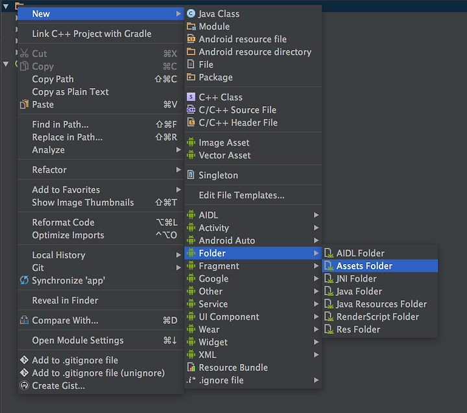The image size is (467, 413).
Task: Click the Image Asset android icon
Action: coord(191,142)
